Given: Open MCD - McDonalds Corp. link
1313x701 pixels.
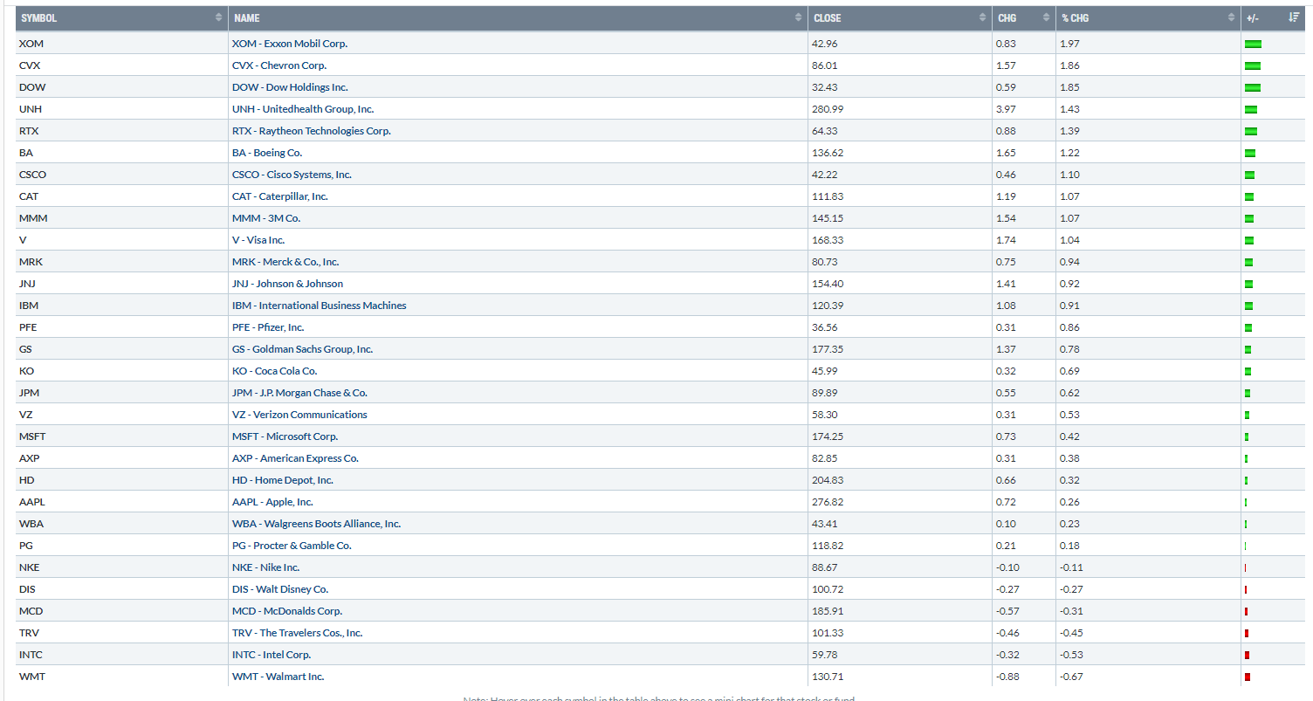Looking at the screenshot, I should point(287,611).
